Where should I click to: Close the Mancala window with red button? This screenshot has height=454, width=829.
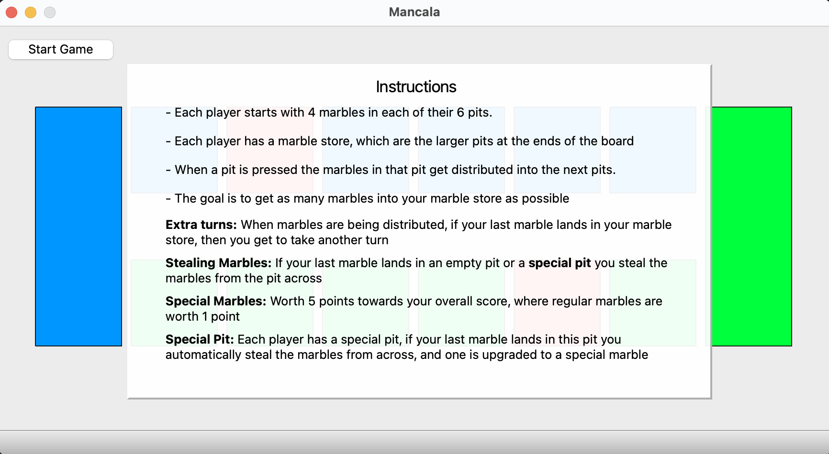[11, 12]
